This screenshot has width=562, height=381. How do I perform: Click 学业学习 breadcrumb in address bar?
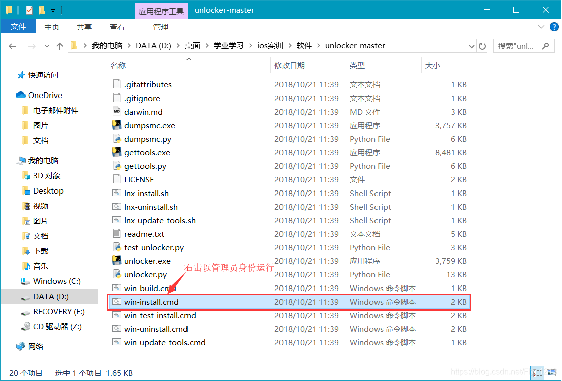coord(229,46)
